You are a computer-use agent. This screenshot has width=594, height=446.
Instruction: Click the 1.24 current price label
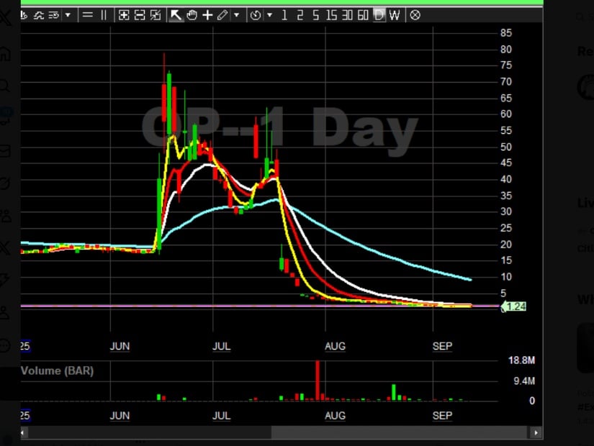click(x=513, y=306)
